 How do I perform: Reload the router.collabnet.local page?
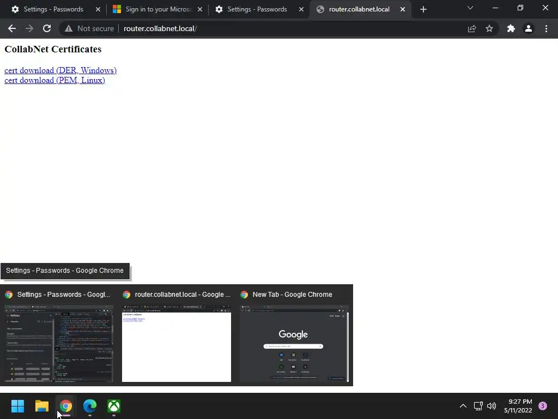coord(47,28)
